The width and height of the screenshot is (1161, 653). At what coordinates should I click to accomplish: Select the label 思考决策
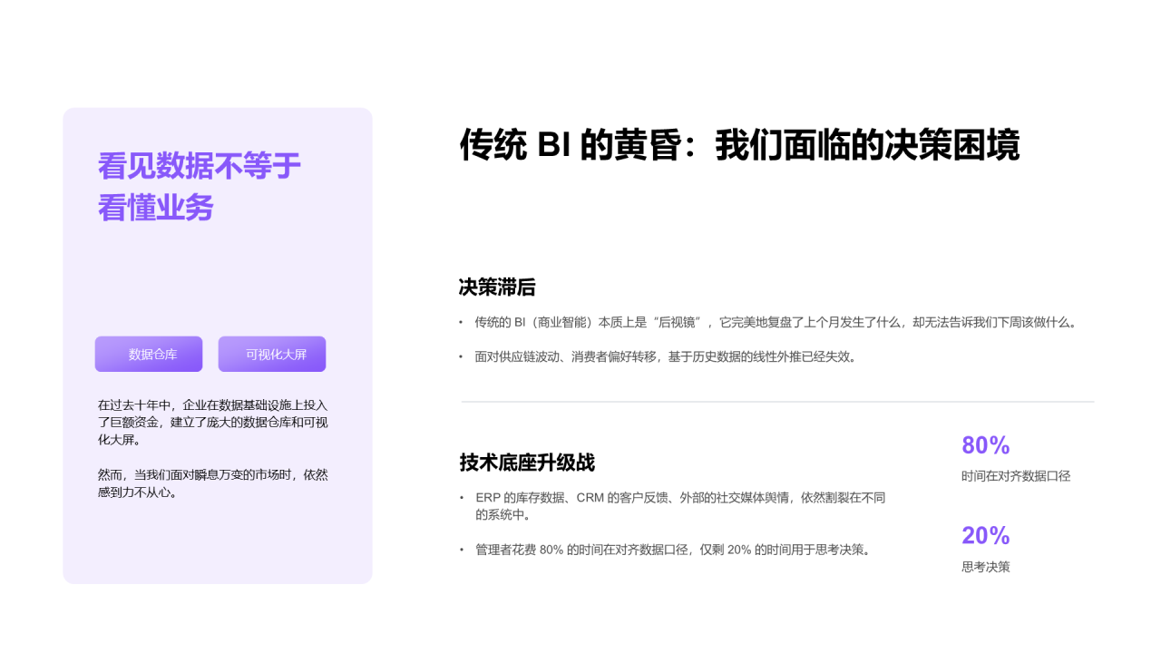point(984,567)
